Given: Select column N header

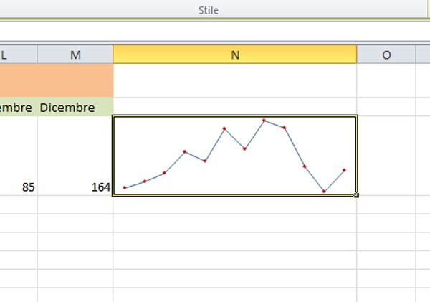Looking at the screenshot, I should click(x=234, y=55).
